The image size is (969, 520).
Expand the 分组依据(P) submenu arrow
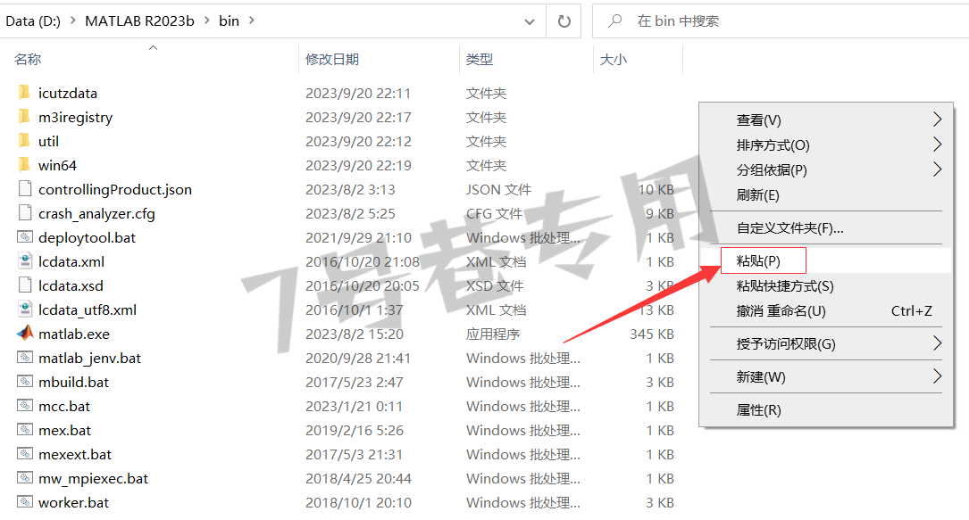[938, 169]
